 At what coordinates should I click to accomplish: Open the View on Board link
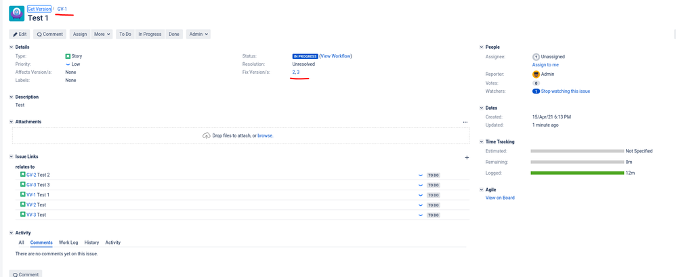500,198
